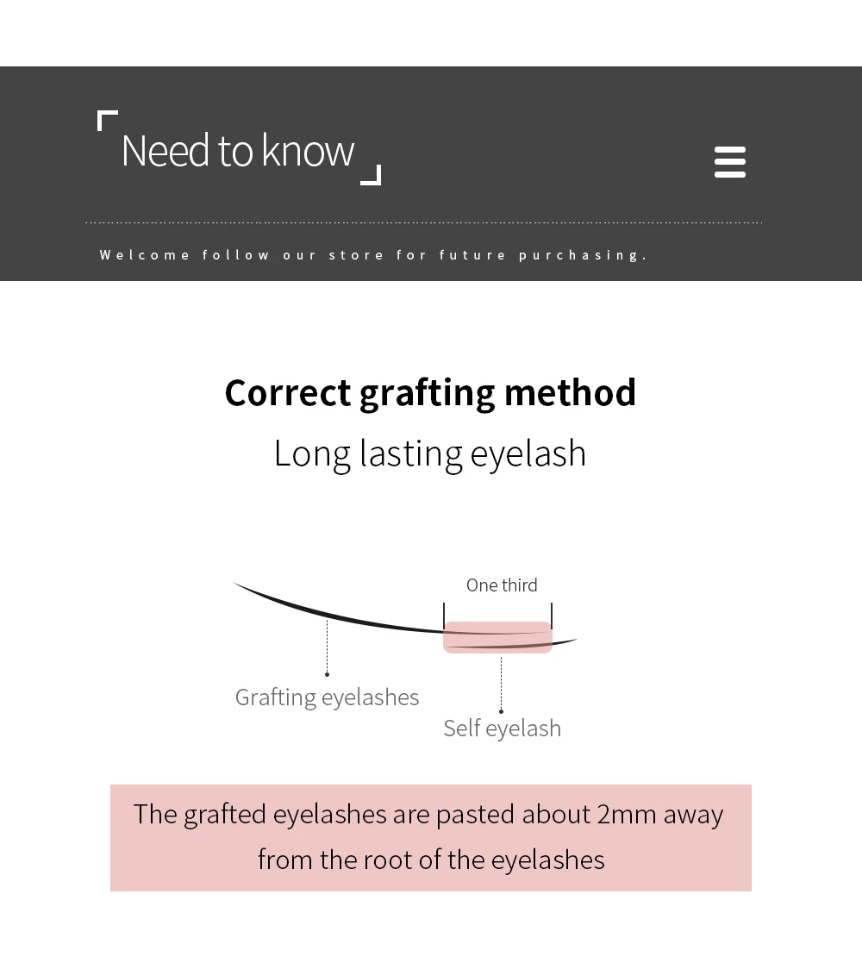The image size is (862, 963).
Task: Click the bottom-right corner bracket decoration
Action: coord(371,175)
